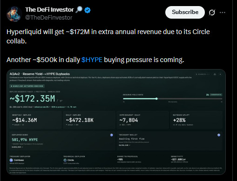Viewport: 237px width, 181px height.
Task: Click the AQAv2 Live activated badge
Action: click(27, 86)
